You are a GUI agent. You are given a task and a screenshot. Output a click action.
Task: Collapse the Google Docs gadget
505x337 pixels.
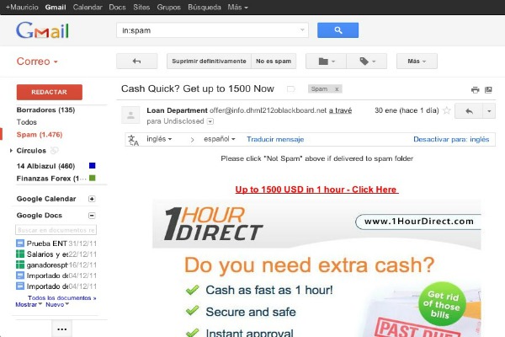pos(92,215)
